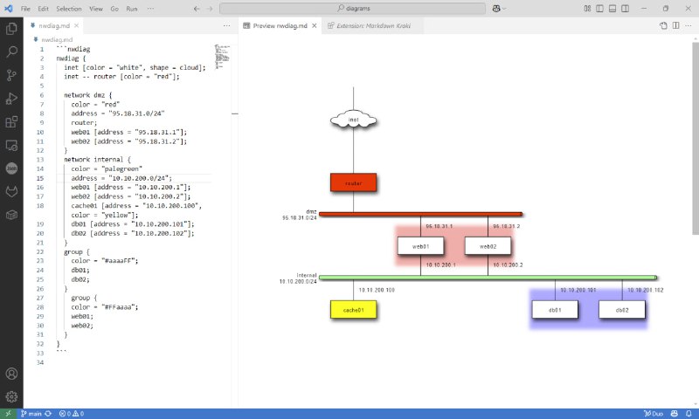Open the Copilot chat icon
The width and height of the screenshot is (699, 419).
click(496, 9)
